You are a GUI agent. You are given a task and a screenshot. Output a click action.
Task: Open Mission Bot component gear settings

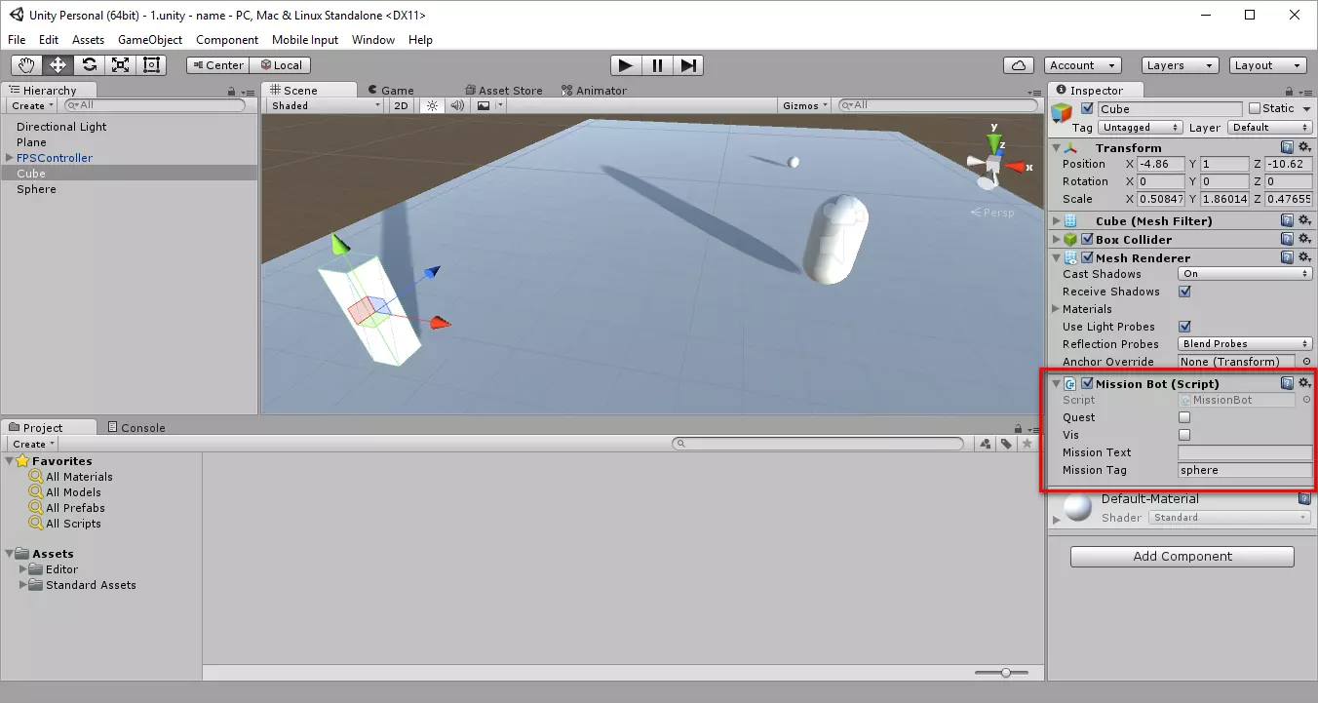click(1304, 383)
